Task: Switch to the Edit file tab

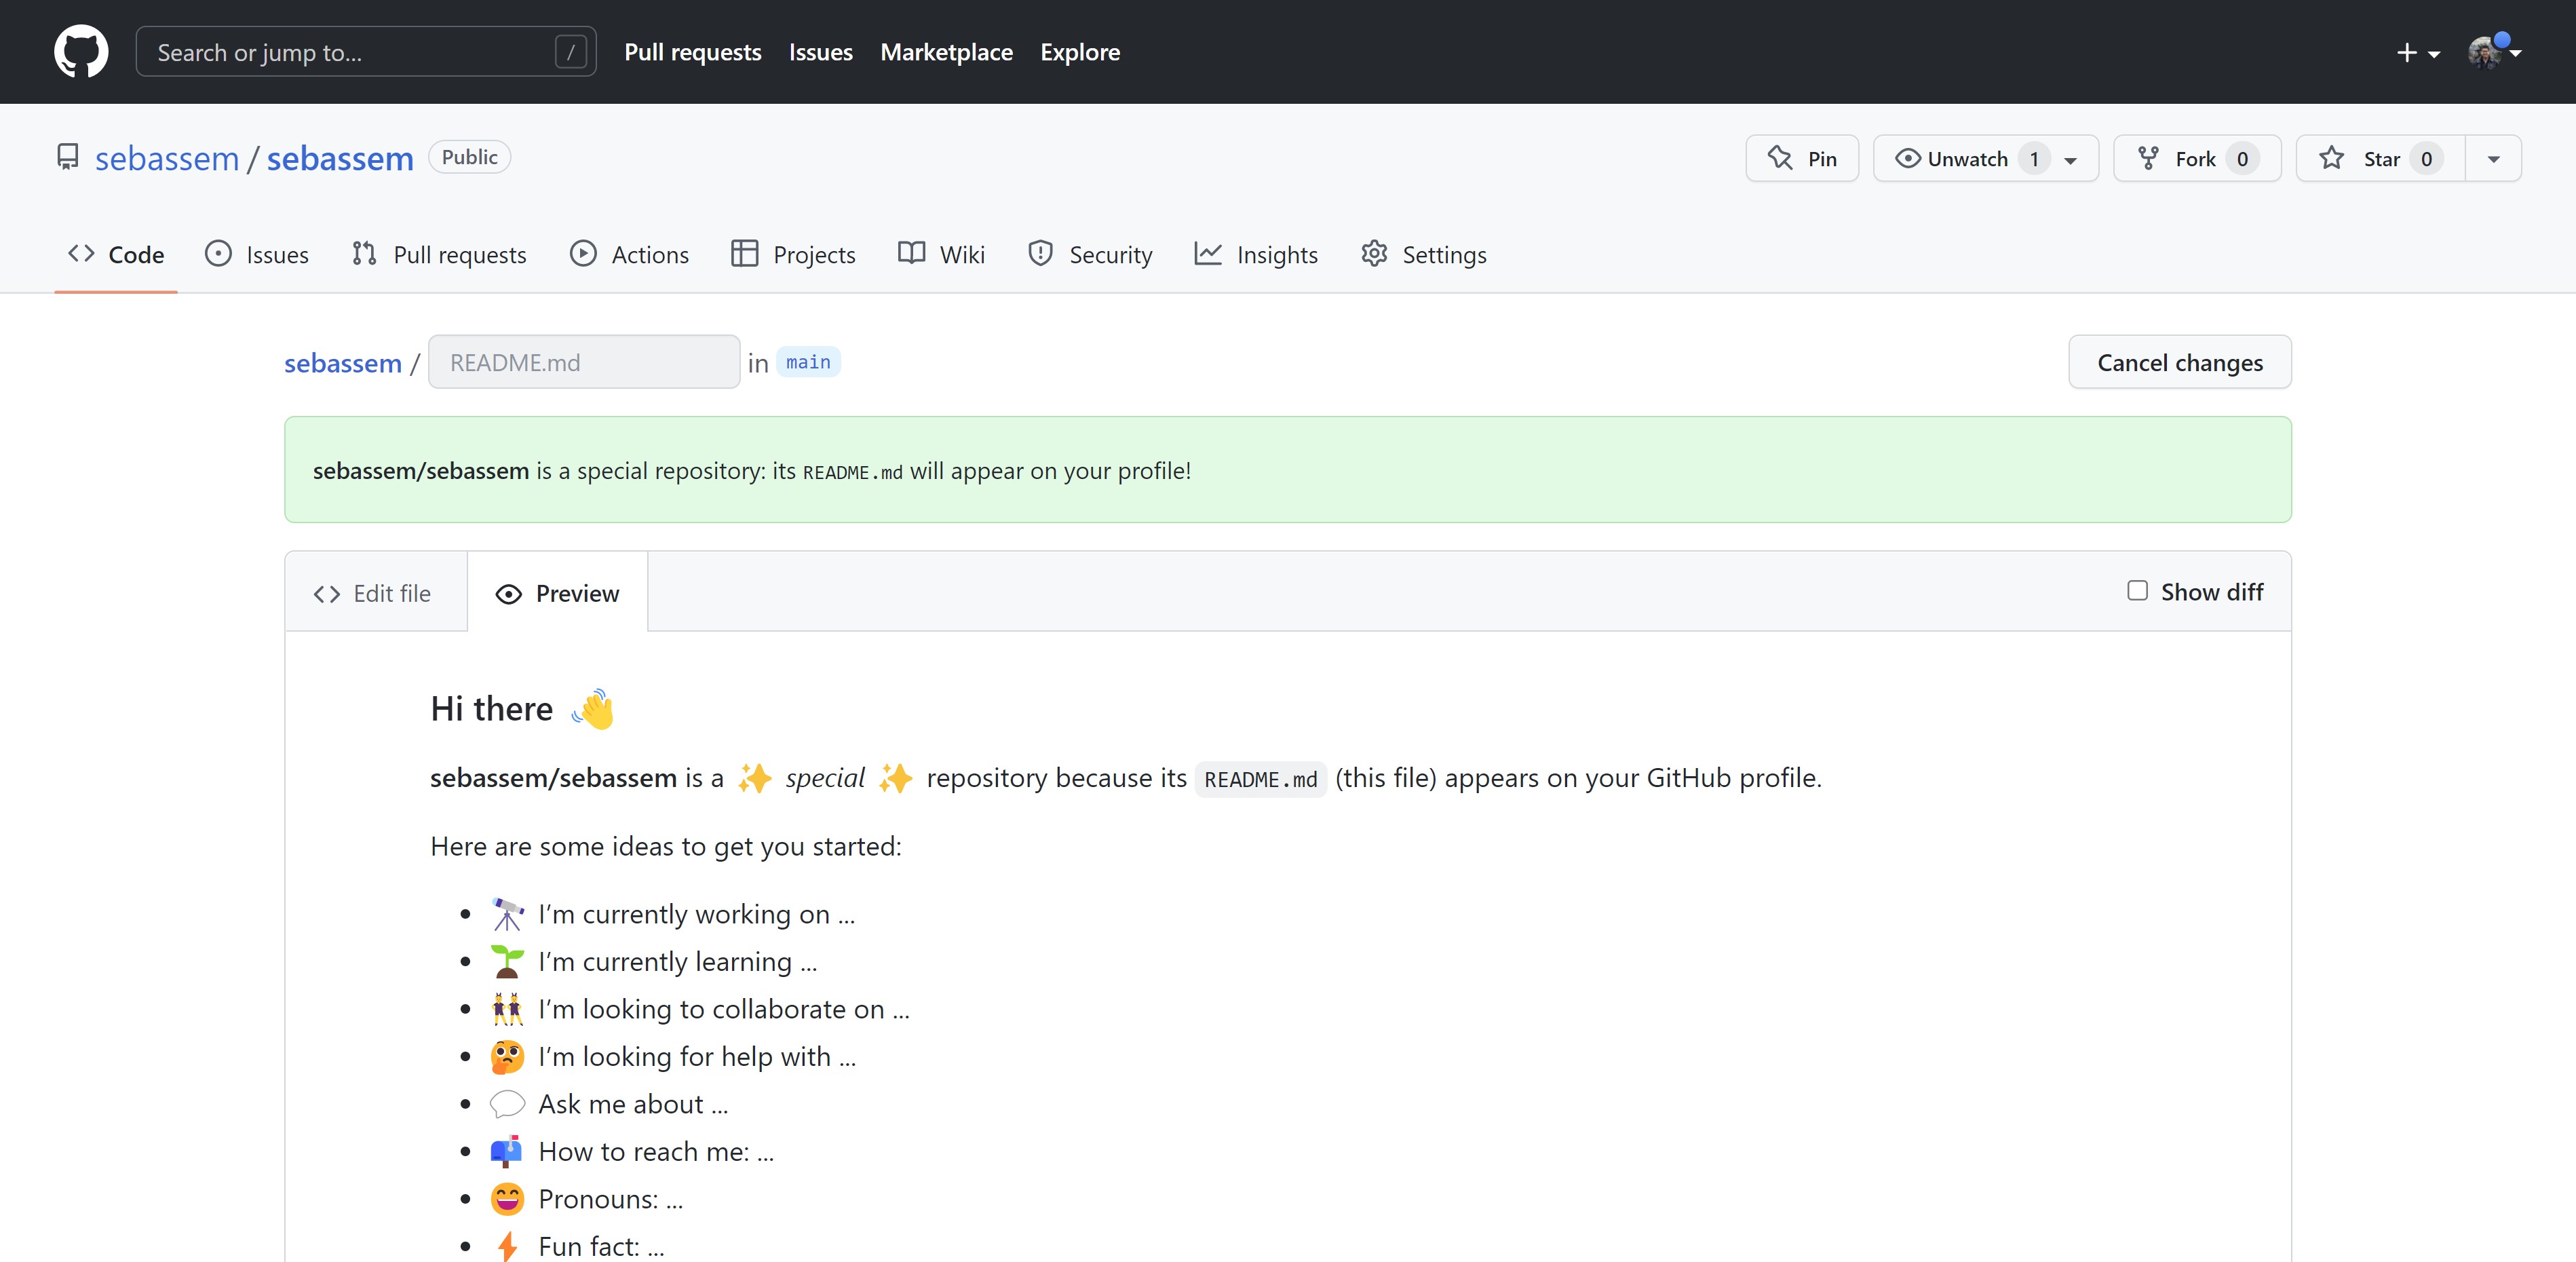Action: pyautogui.click(x=376, y=593)
